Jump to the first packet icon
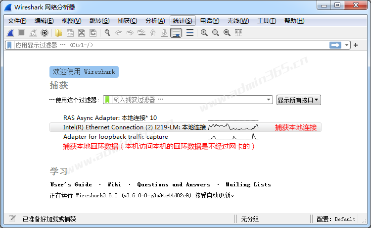This screenshot has height=228, width=371. coord(153,33)
